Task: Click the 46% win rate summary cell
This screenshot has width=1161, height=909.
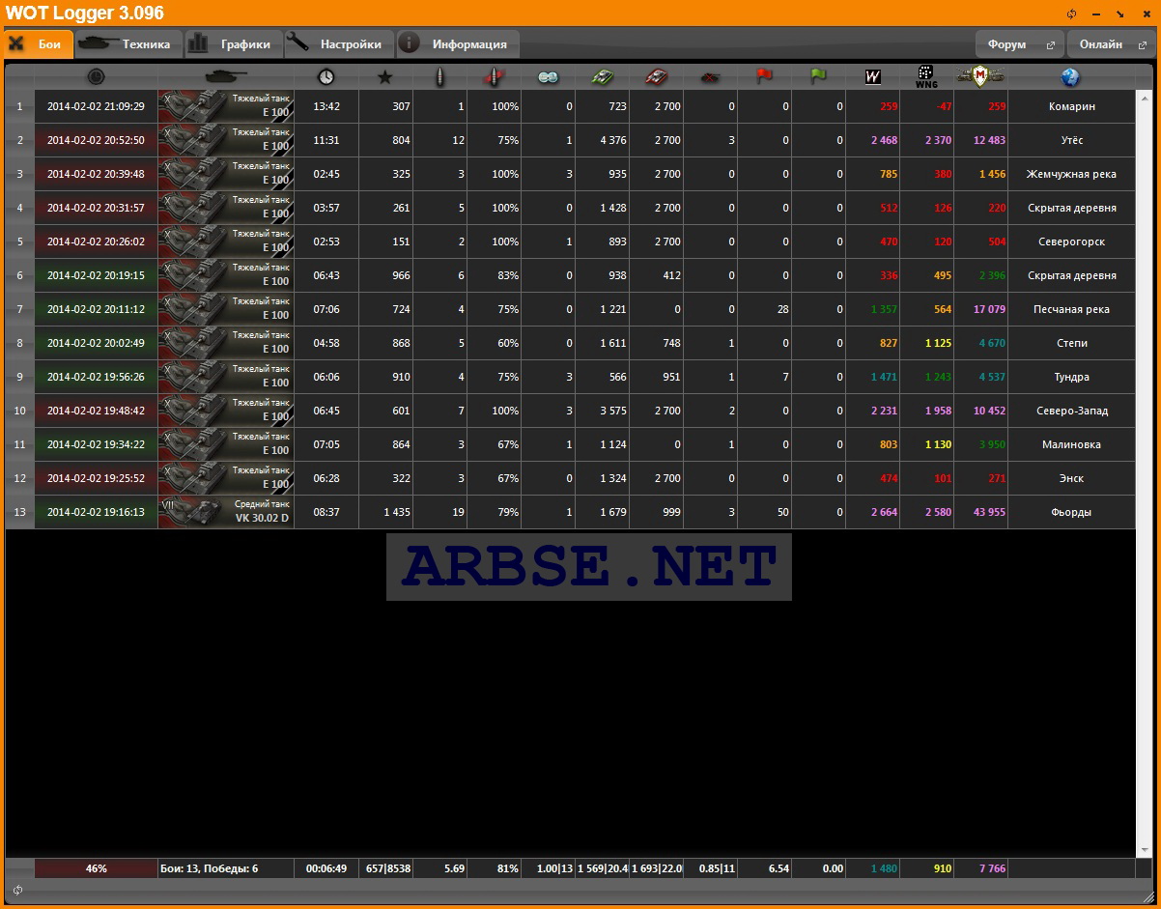Action: pyautogui.click(x=96, y=868)
